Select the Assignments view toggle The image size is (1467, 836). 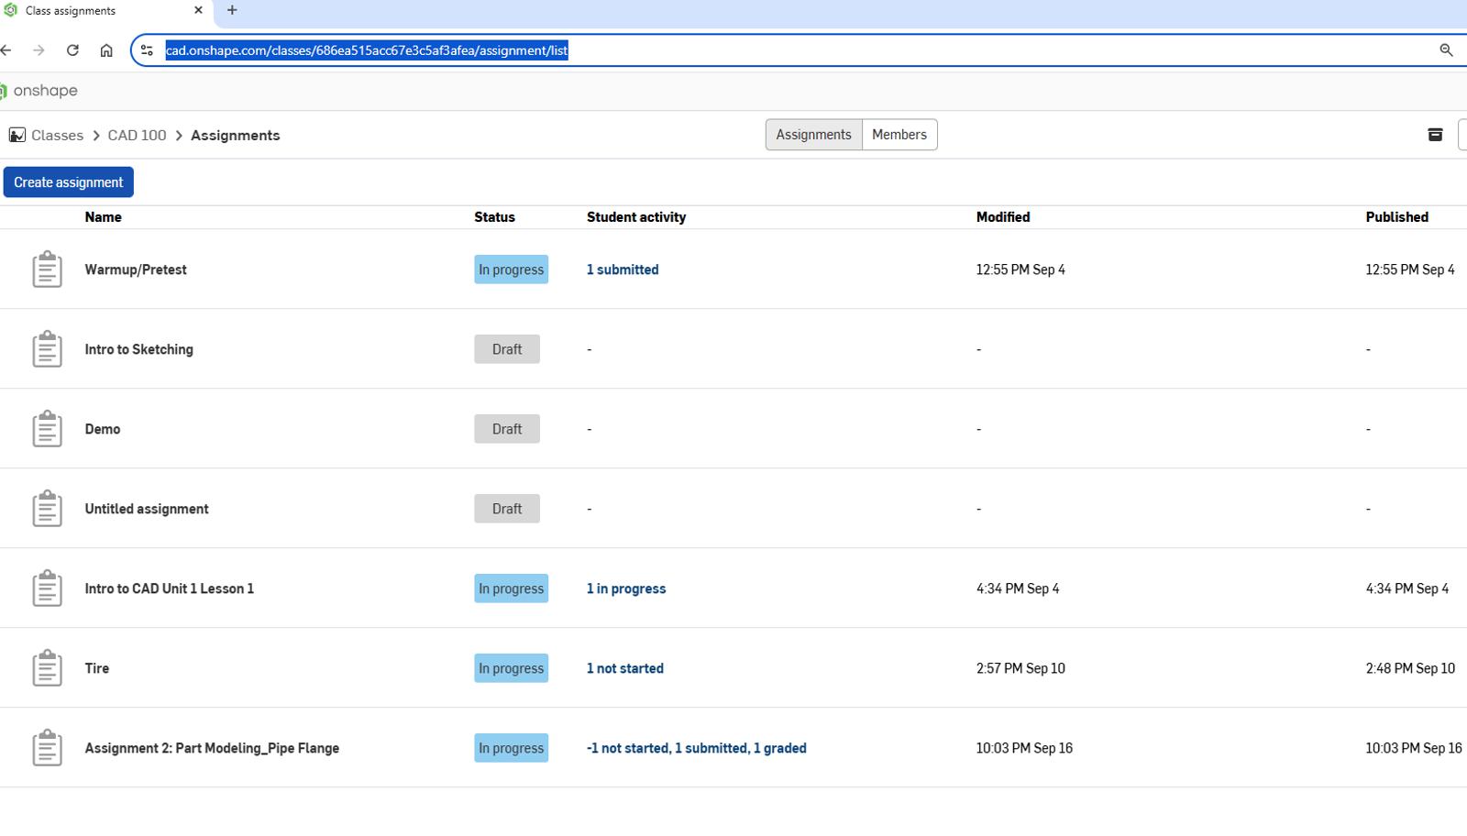click(813, 134)
